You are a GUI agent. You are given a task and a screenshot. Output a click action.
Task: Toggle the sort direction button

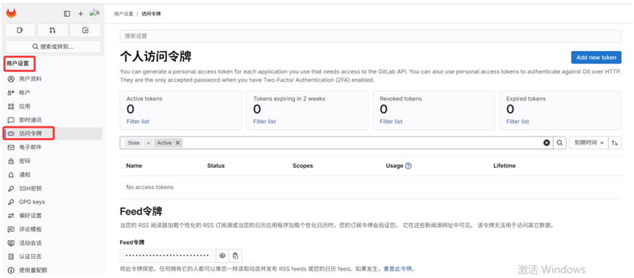pos(615,143)
